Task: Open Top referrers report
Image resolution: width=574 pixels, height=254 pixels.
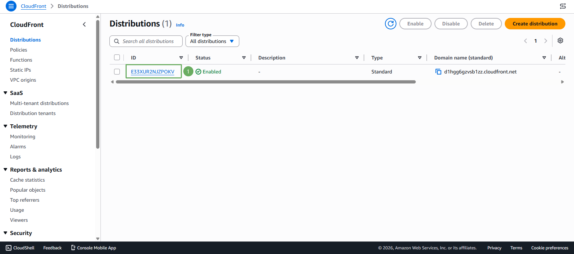Action: point(25,200)
